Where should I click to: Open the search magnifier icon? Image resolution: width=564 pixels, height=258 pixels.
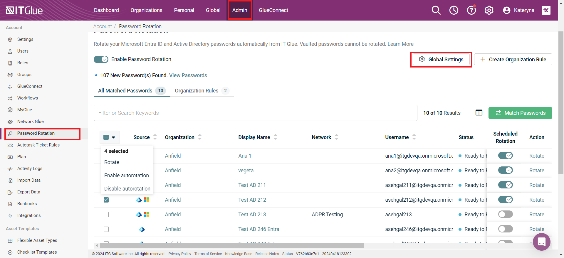(x=436, y=10)
